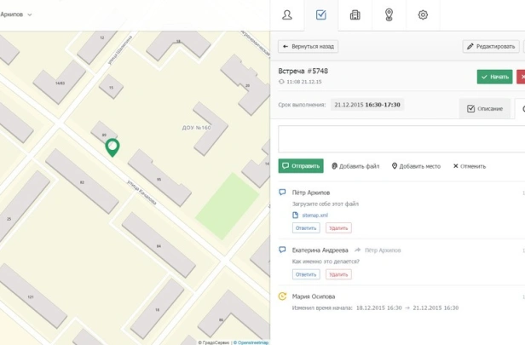
Task: Expand the Архипов user dropdown
Action: pos(17,14)
